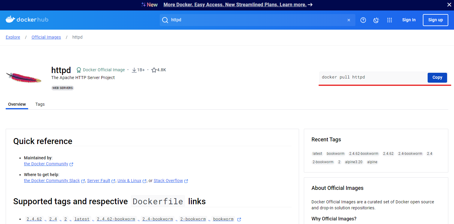
Task: Go to Explore breadcrumb
Action: point(13,37)
